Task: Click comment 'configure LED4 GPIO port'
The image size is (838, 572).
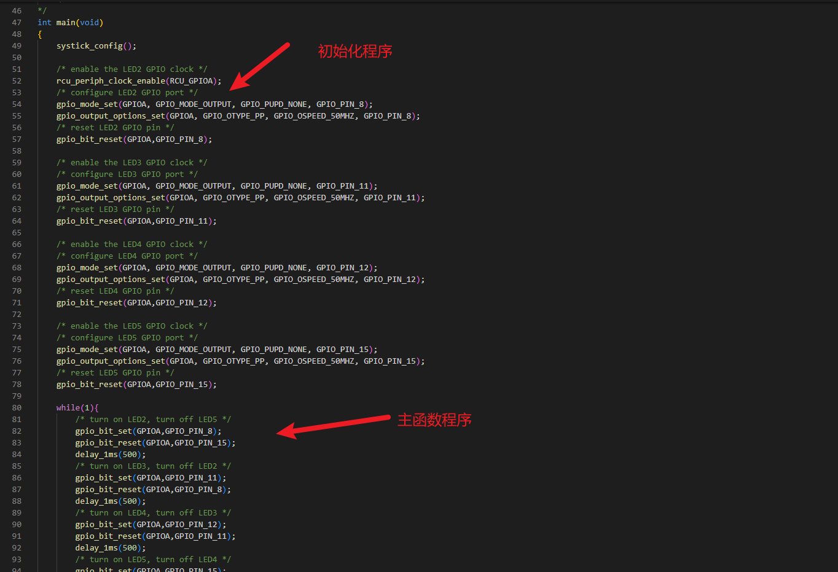Action: (127, 256)
